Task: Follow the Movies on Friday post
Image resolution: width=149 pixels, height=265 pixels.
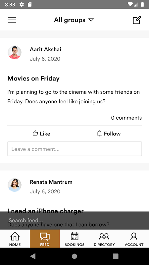Action: point(109,133)
